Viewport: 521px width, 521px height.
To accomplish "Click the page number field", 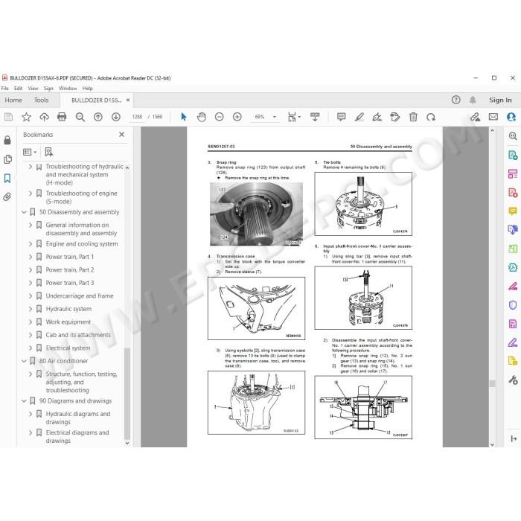I will pos(136,117).
